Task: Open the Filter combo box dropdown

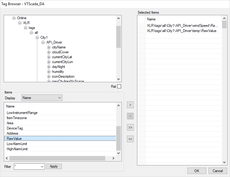Action: [x=42, y=166]
